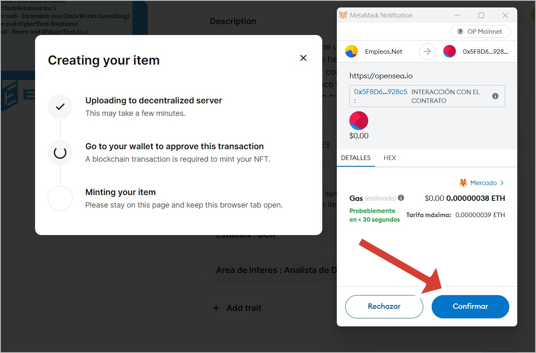The width and height of the screenshot is (536, 353).
Task: Click the info icon next to Gas estimada
Action: [x=401, y=198]
